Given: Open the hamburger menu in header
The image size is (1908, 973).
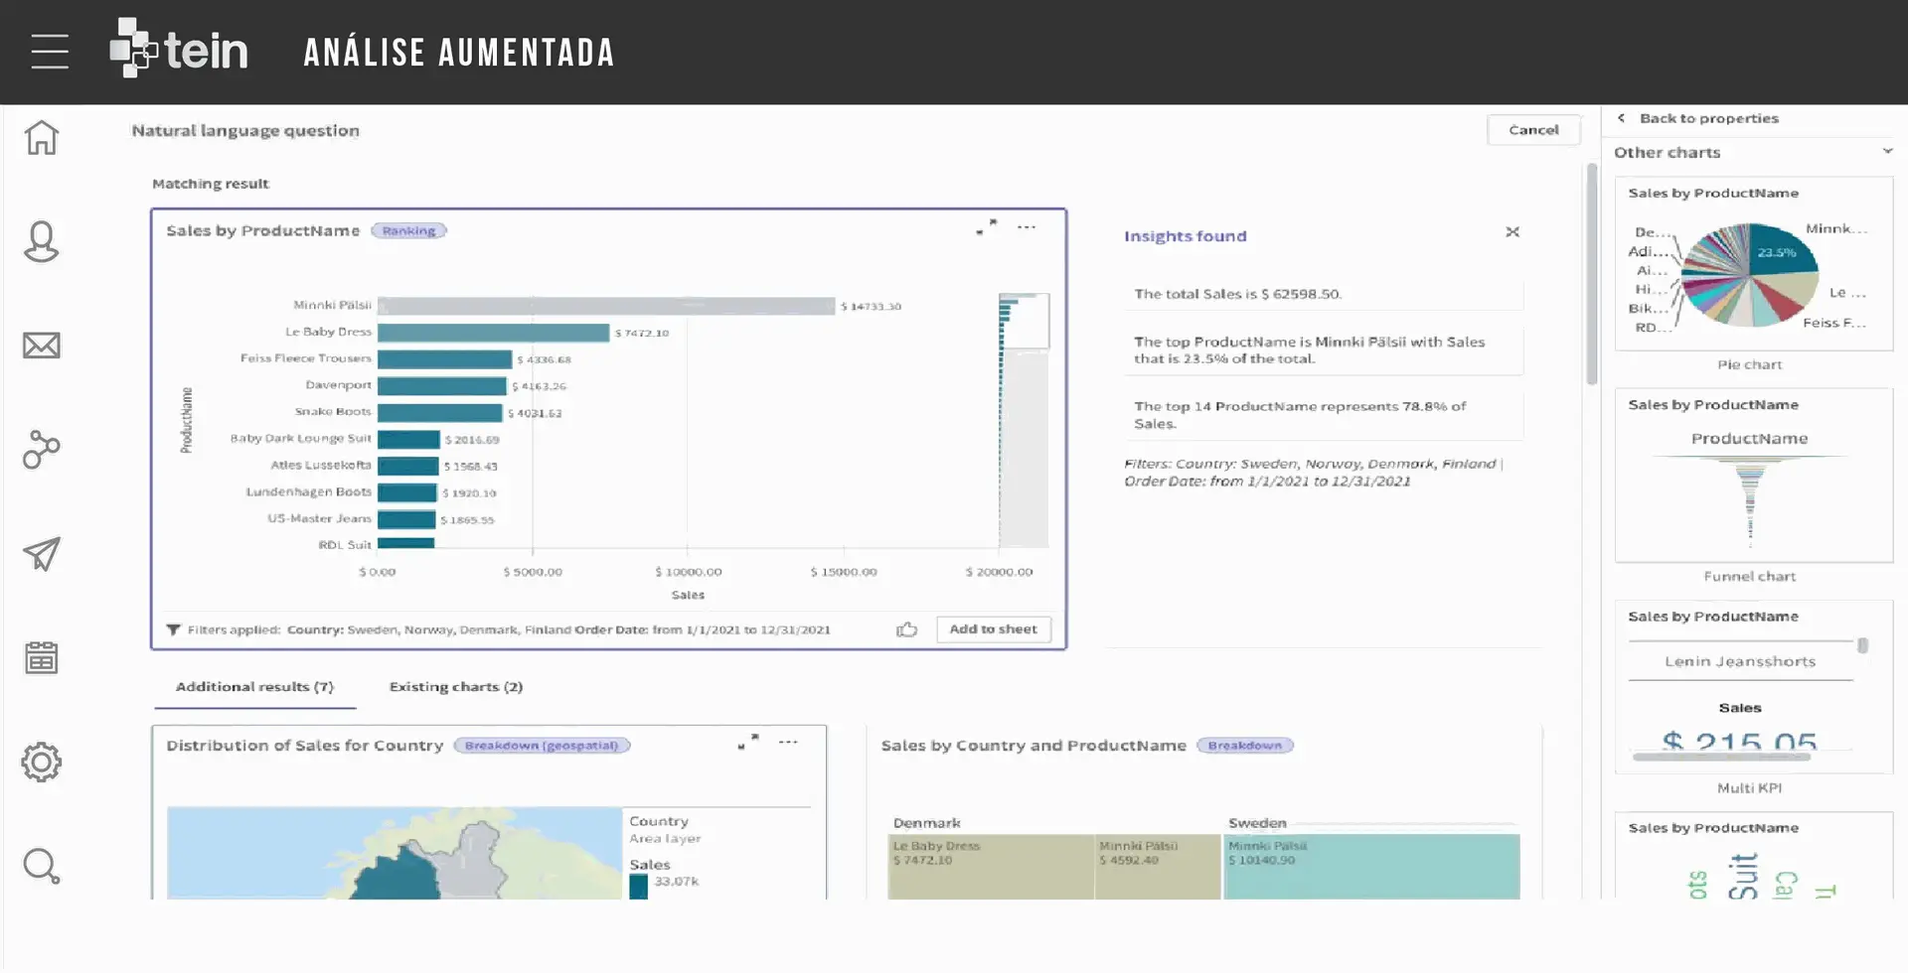Looking at the screenshot, I should (50, 52).
